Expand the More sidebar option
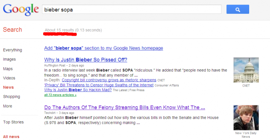This screenshot has width=270, height=140. click(x=8, y=106)
